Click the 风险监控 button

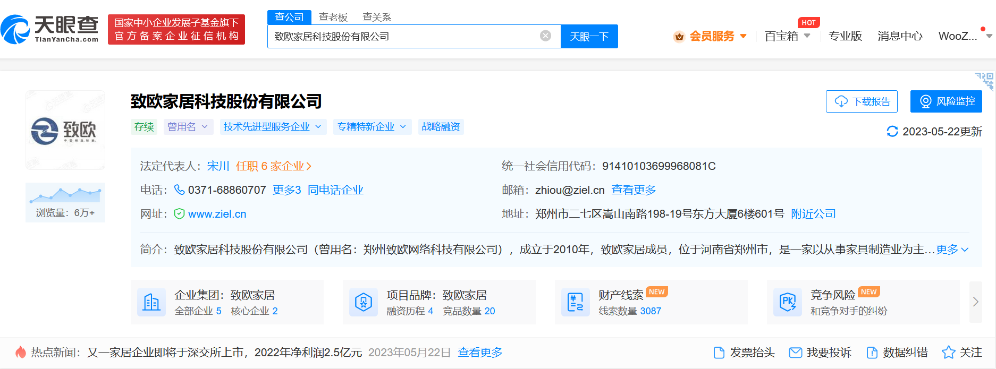pyautogui.click(x=946, y=101)
